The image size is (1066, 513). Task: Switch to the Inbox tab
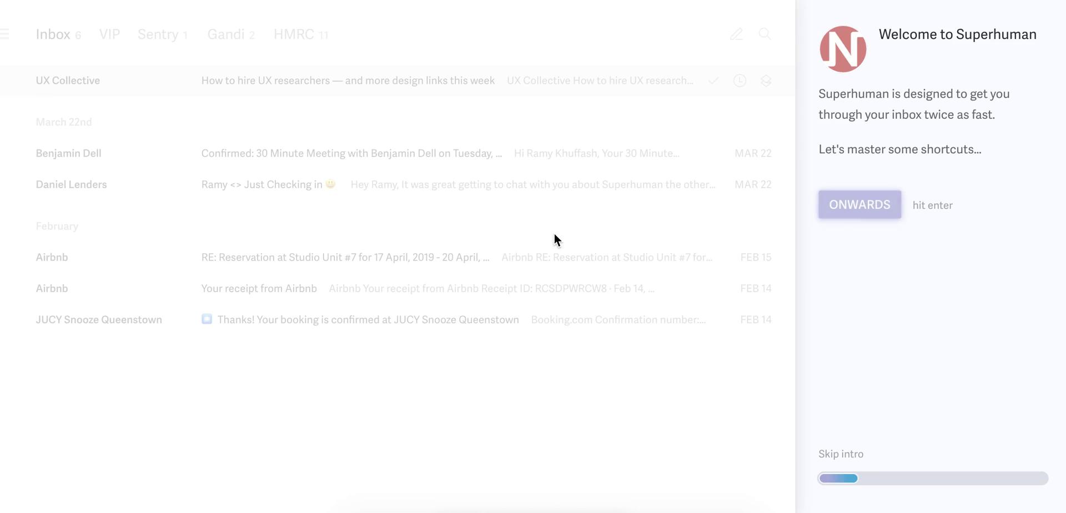(58, 34)
